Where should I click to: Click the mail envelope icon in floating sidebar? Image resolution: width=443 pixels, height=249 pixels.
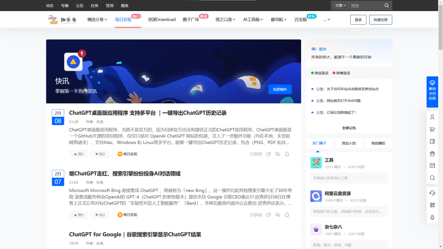click(432, 166)
